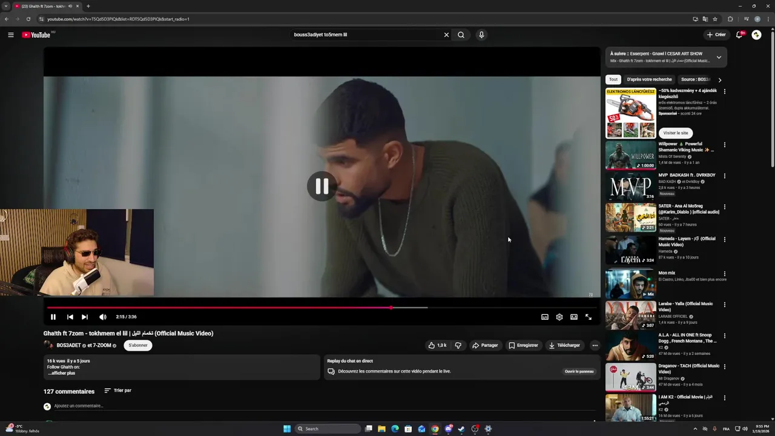
Task: Open Steam from the taskbar
Action: point(461,429)
